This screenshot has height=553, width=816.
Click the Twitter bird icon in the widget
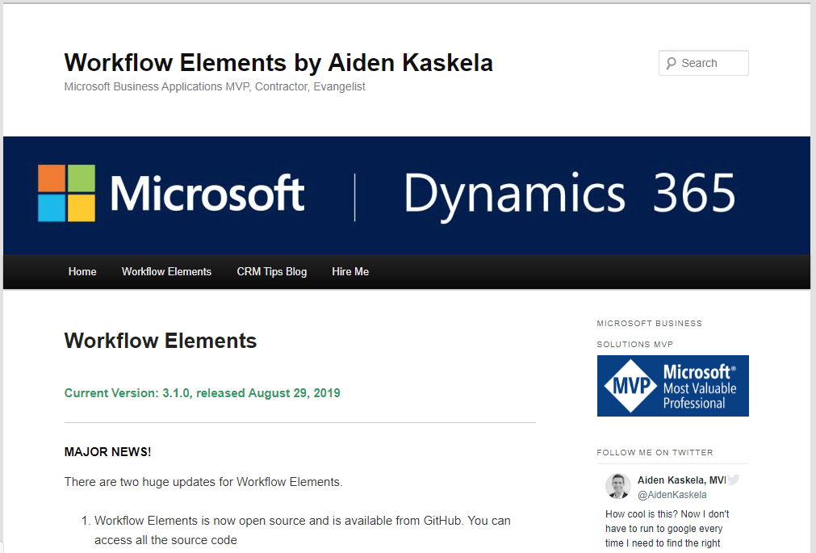(733, 480)
